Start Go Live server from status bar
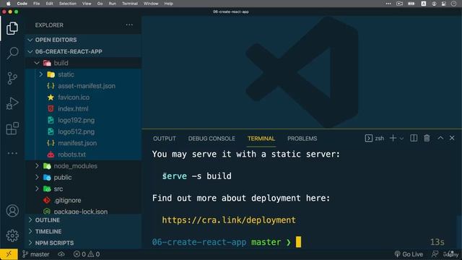The height and width of the screenshot is (260, 462). 409,254
